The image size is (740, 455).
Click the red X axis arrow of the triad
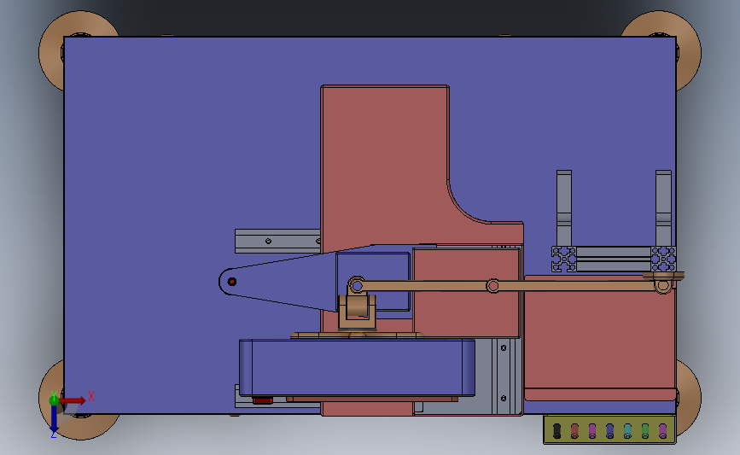(x=73, y=400)
